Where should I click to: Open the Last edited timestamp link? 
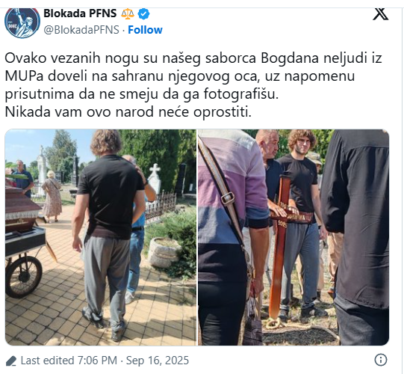(105, 361)
